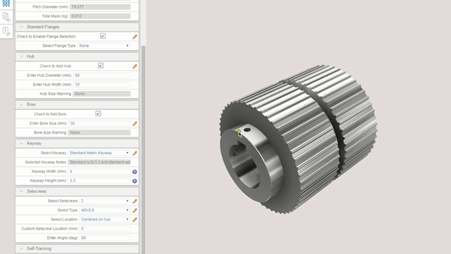The height and width of the screenshot is (254, 451).
Task: Toggle Check to Enable Flange Selection checkbox
Action: pyautogui.click(x=102, y=36)
